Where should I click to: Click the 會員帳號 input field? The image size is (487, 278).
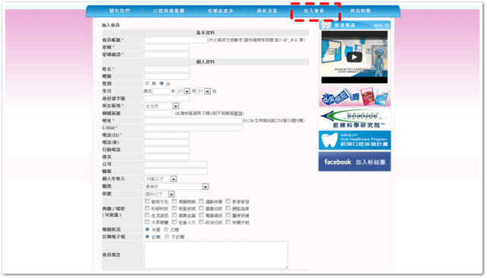coord(176,40)
